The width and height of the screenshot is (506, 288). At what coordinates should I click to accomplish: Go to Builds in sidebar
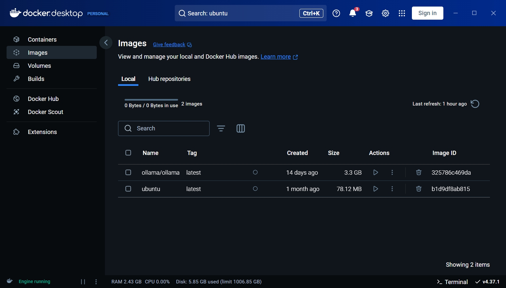[51, 79]
